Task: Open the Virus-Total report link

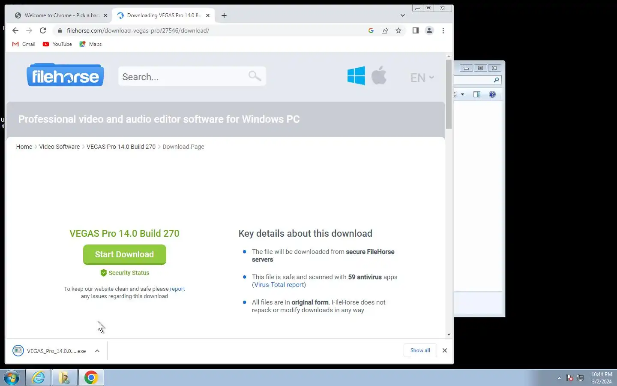Action: click(x=279, y=285)
